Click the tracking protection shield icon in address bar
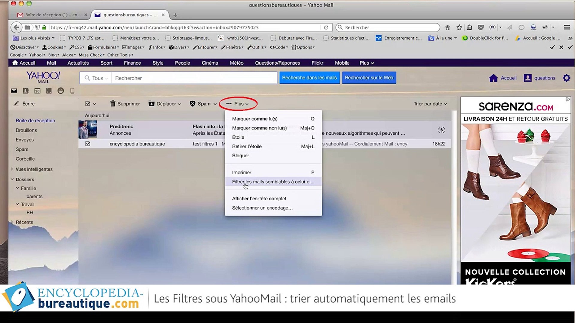This screenshot has width=575, height=323. [37, 28]
